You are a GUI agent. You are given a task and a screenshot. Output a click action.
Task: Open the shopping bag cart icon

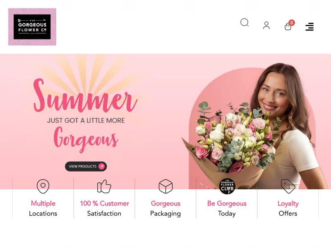click(x=288, y=26)
